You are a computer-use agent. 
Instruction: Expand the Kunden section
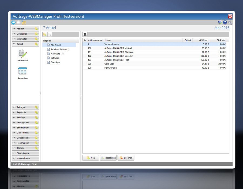(25, 29)
